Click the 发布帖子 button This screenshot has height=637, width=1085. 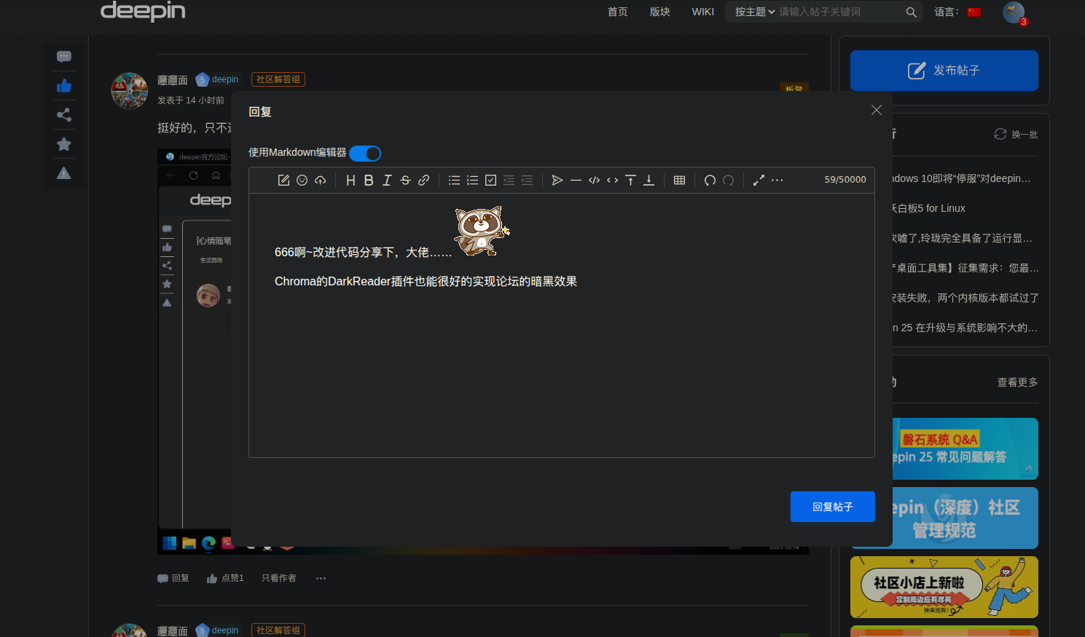[x=944, y=71]
